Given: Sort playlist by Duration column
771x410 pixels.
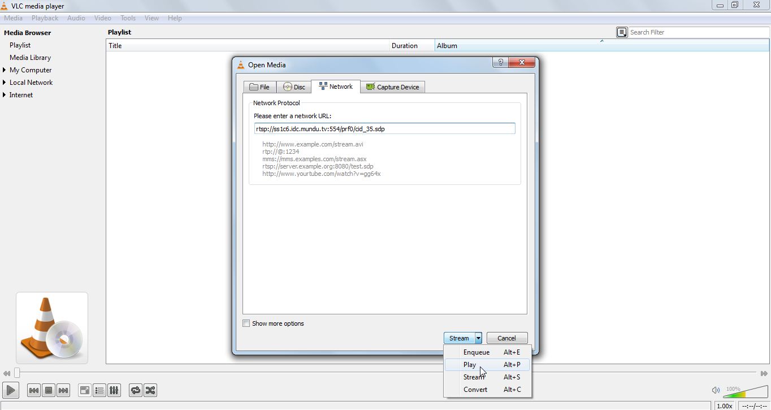Looking at the screenshot, I should 412,46.
